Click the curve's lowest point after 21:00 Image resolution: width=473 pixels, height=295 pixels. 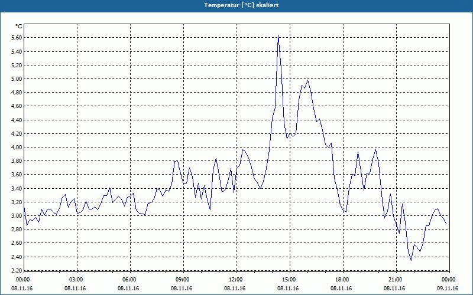pos(411,260)
